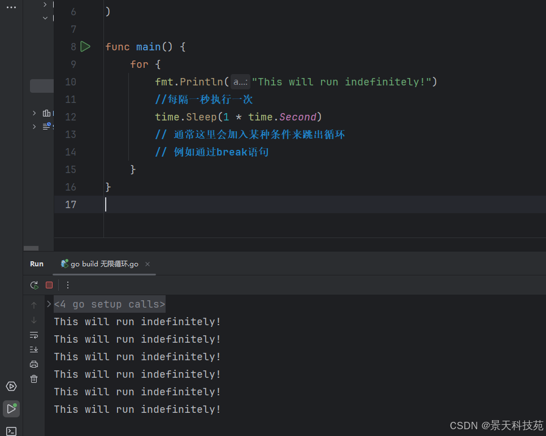The width and height of the screenshot is (546, 436).
Task: Stop the running program
Action: [49, 285]
